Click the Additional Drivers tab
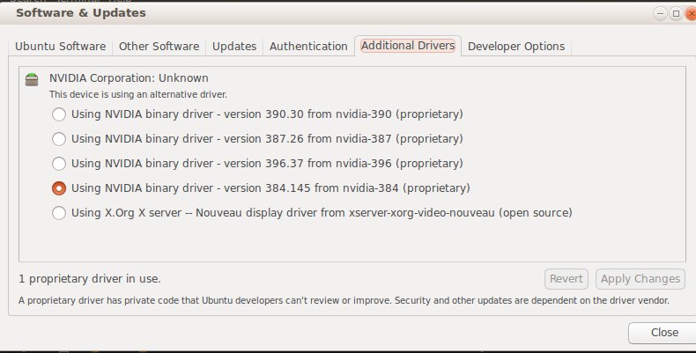696x353 pixels. tap(408, 46)
